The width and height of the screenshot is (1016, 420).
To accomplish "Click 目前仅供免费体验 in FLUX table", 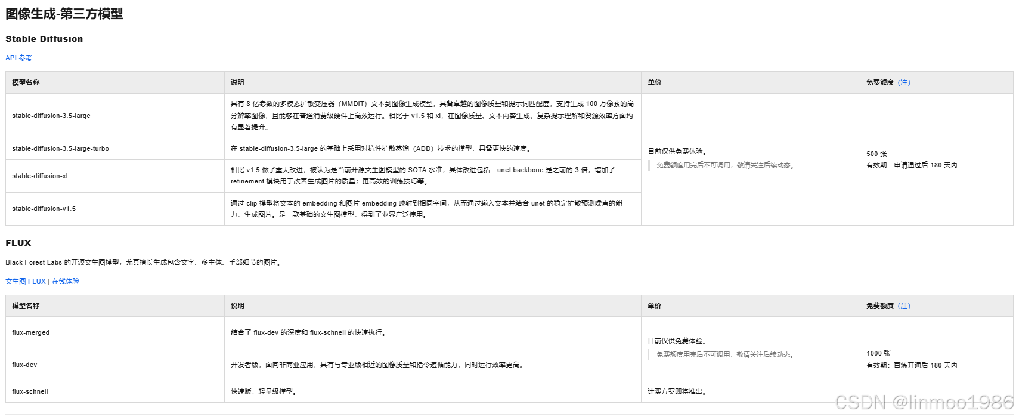I will point(677,341).
